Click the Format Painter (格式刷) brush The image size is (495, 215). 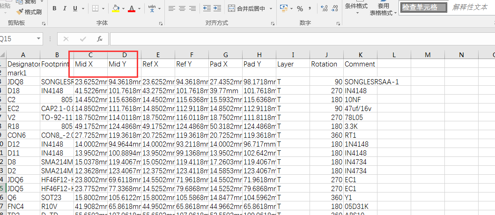tap(29, 12)
